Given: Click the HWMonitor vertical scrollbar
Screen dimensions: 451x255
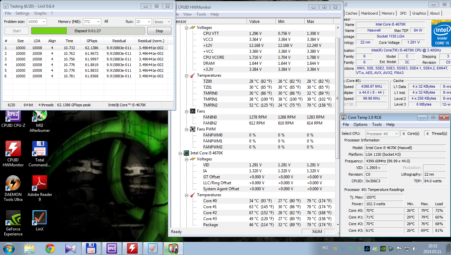Looking at the screenshot, I should 338,126.
